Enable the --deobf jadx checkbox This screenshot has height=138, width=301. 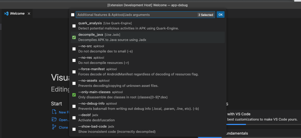[x=74, y=118]
